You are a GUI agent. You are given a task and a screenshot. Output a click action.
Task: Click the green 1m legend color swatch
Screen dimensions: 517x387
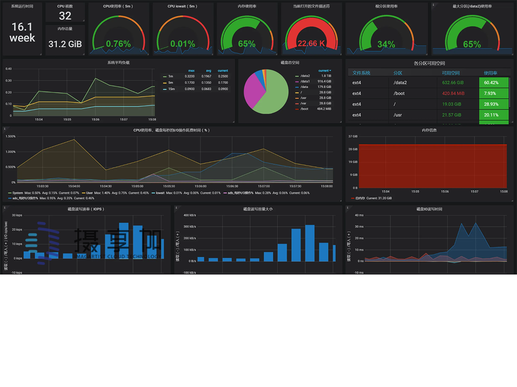point(165,76)
